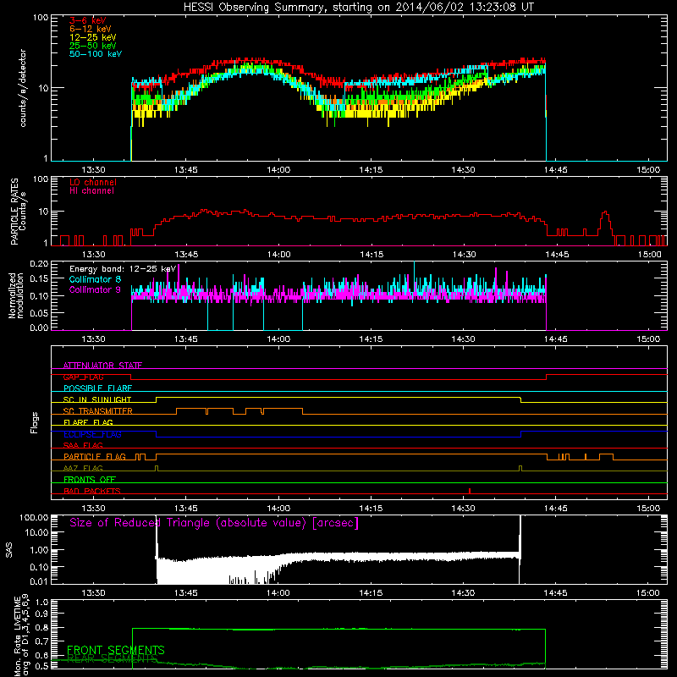The image size is (677, 677).
Task: Click the SAA_FLAG label
Action: (83, 446)
